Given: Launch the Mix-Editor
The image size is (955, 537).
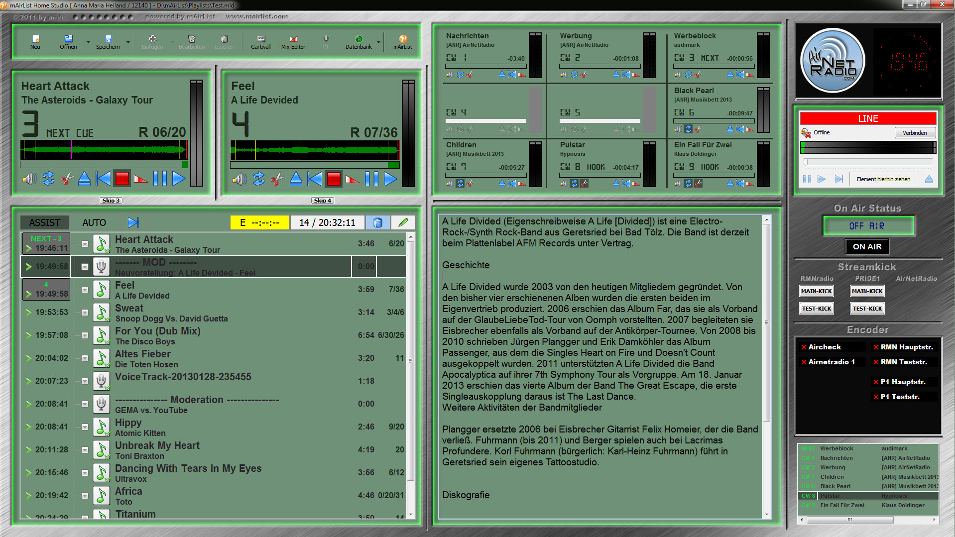Looking at the screenshot, I should [293, 42].
